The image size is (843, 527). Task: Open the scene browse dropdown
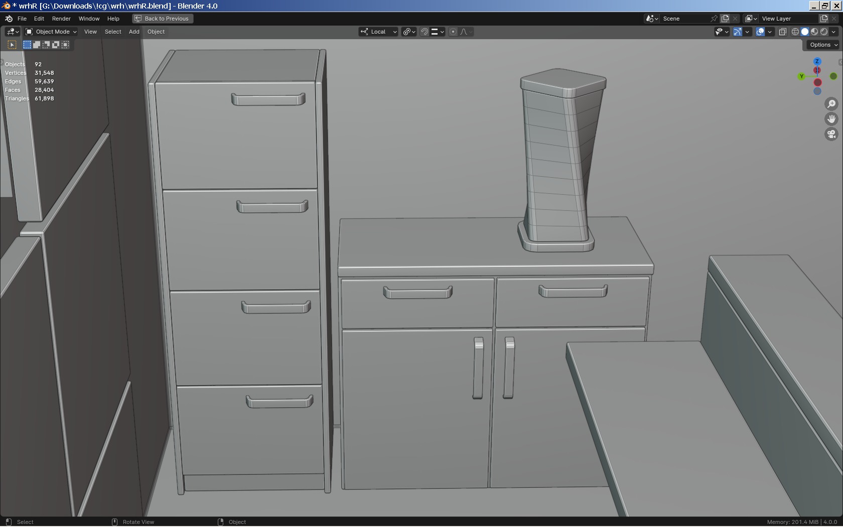tap(652, 19)
